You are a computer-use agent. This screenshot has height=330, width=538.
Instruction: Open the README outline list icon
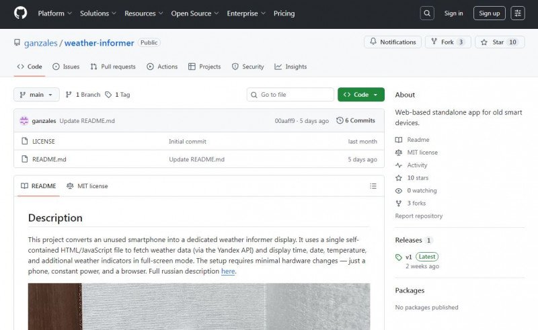[373, 186]
